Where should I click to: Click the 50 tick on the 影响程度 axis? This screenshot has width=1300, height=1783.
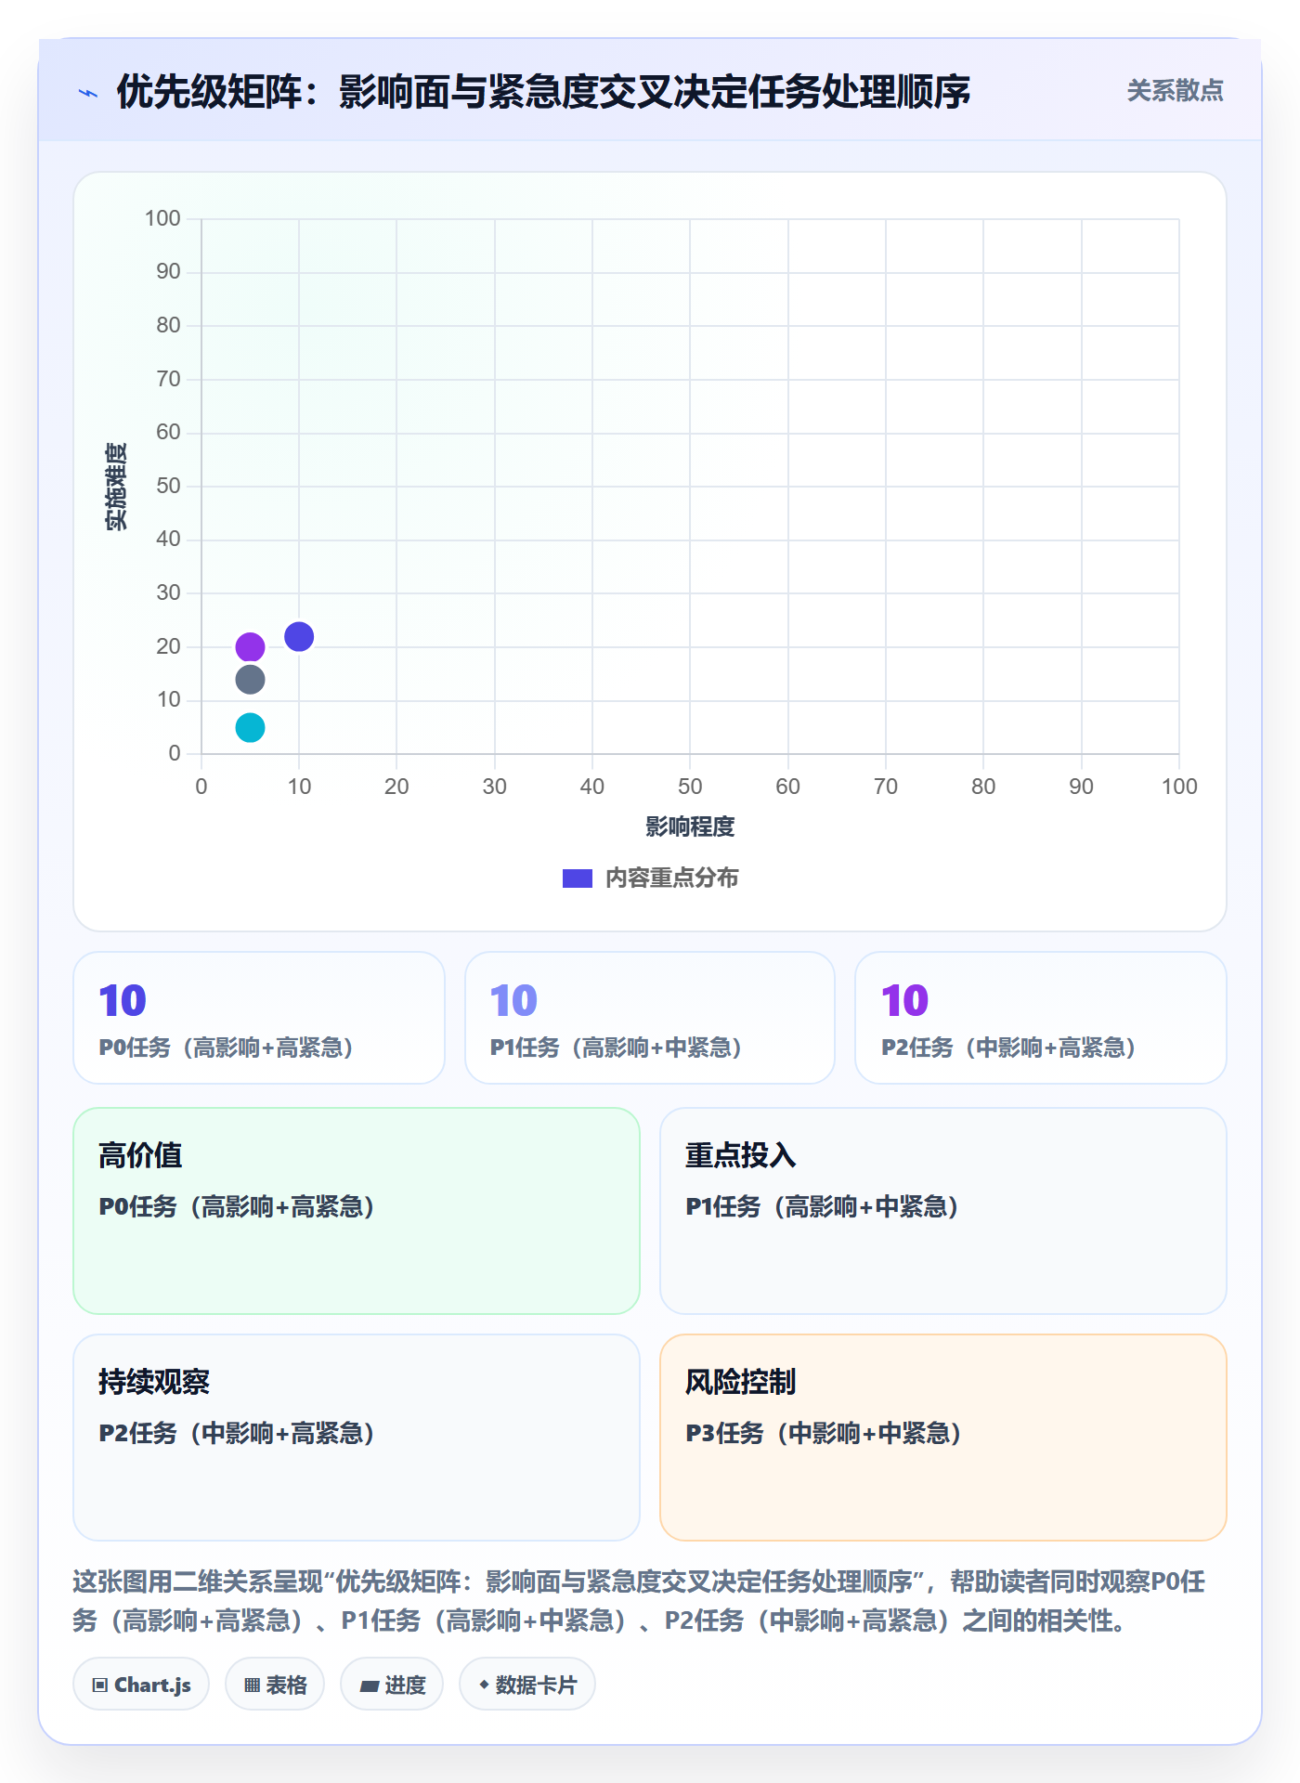click(x=690, y=787)
